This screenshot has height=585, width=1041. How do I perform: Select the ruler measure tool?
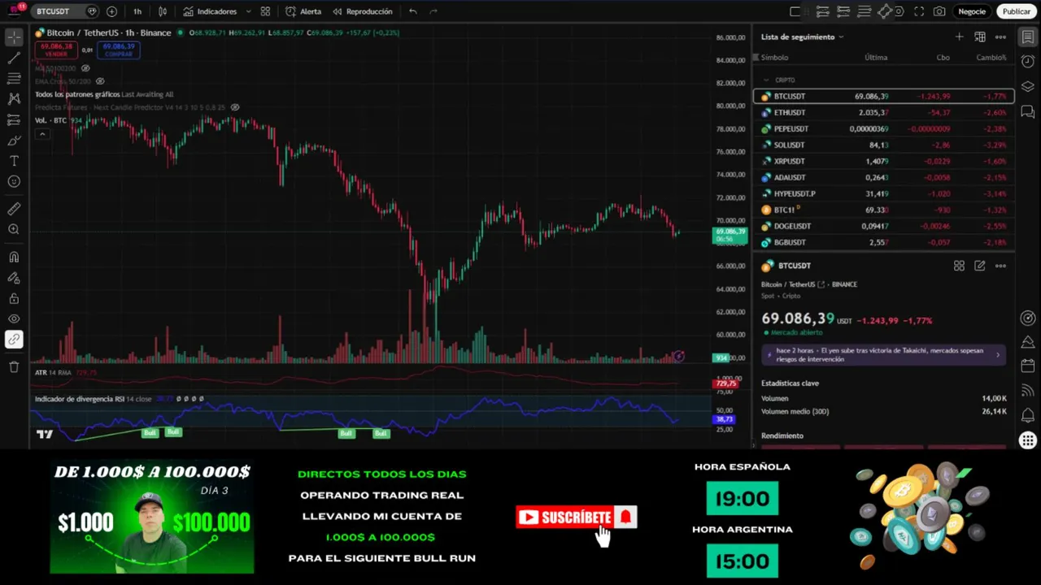pyautogui.click(x=14, y=209)
